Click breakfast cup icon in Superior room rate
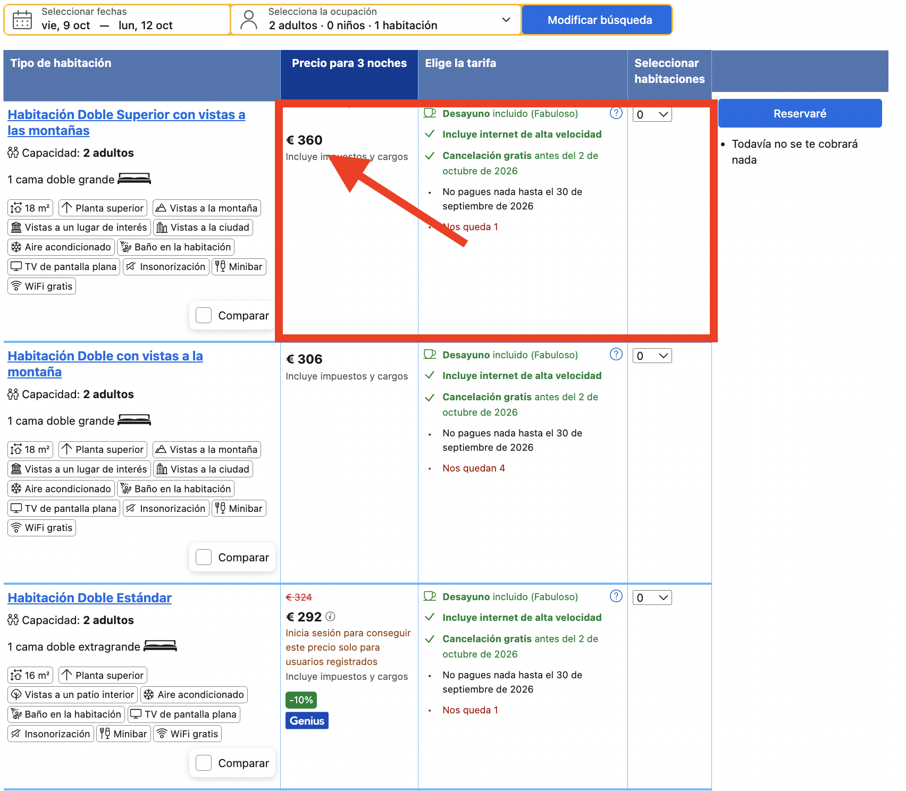The width and height of the screenshot is (906, 791). click(430, 113)
